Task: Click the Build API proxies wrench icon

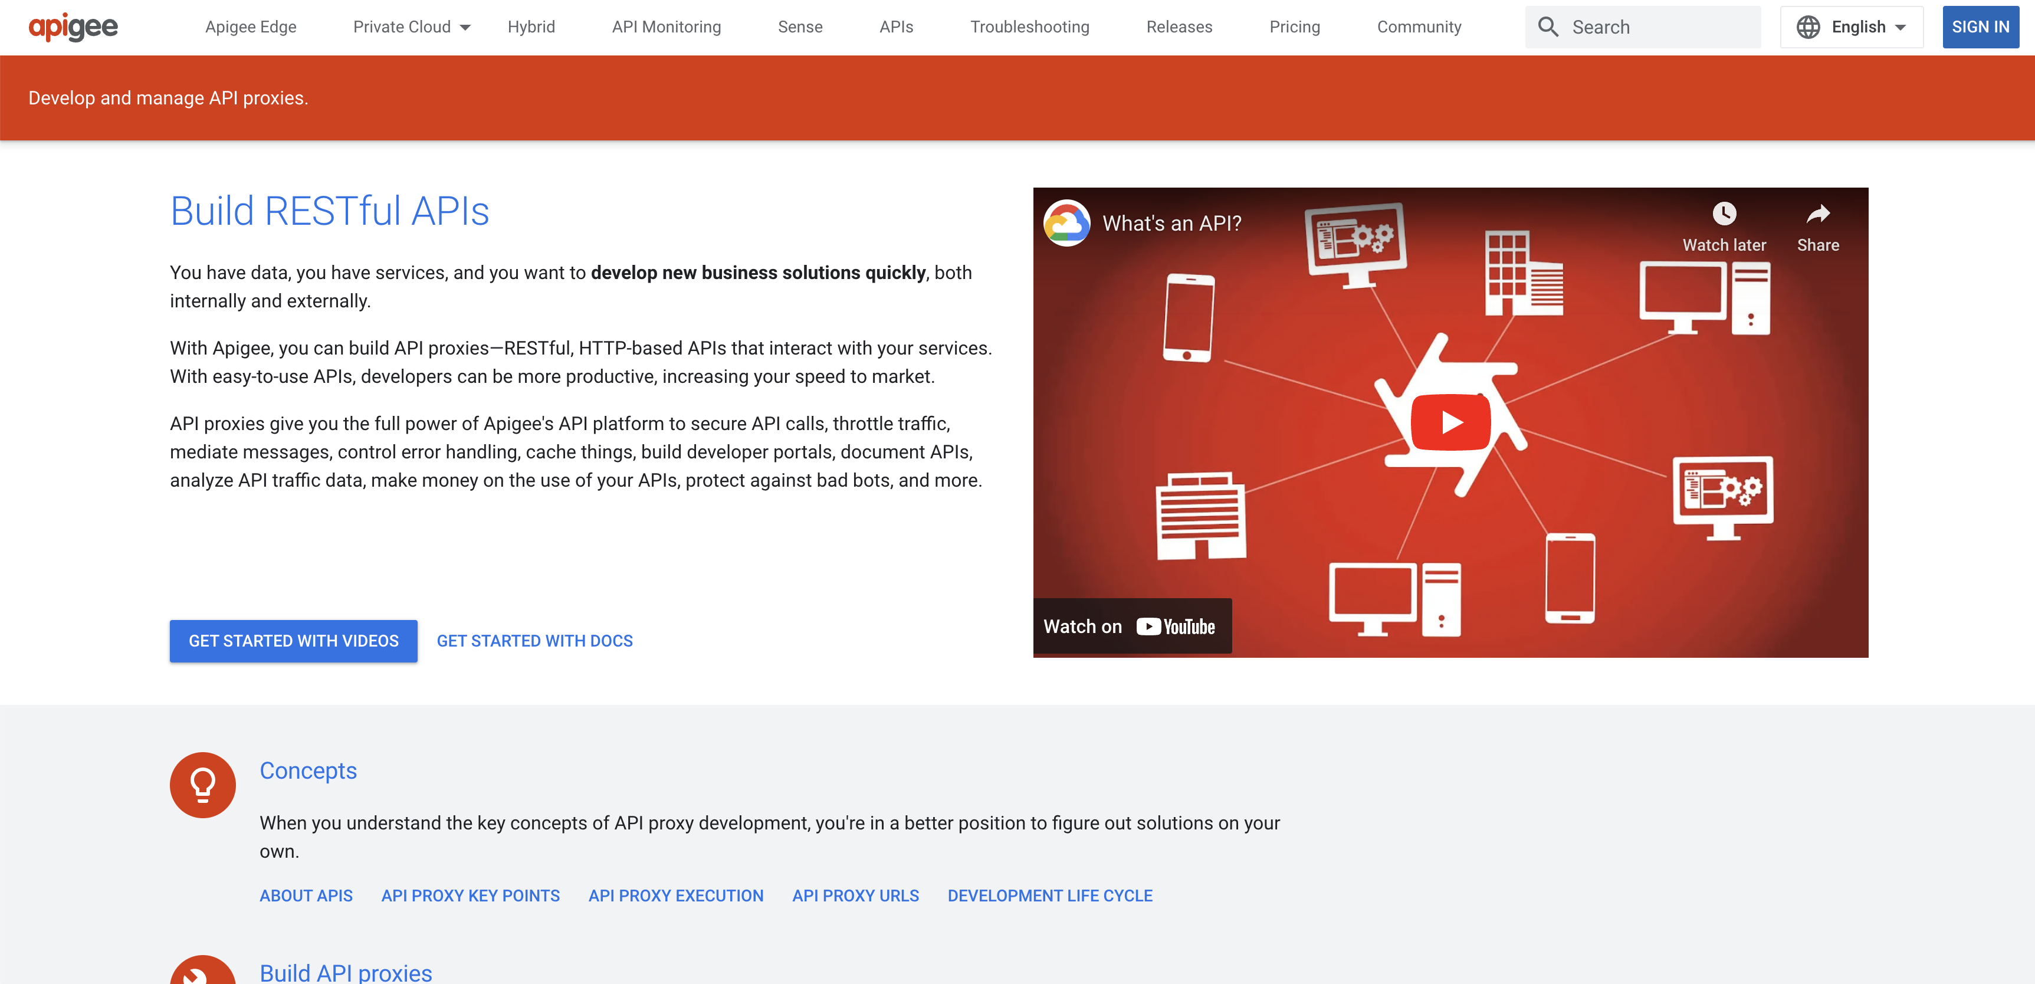Action: pyautogui.click(x=202, y=974)
